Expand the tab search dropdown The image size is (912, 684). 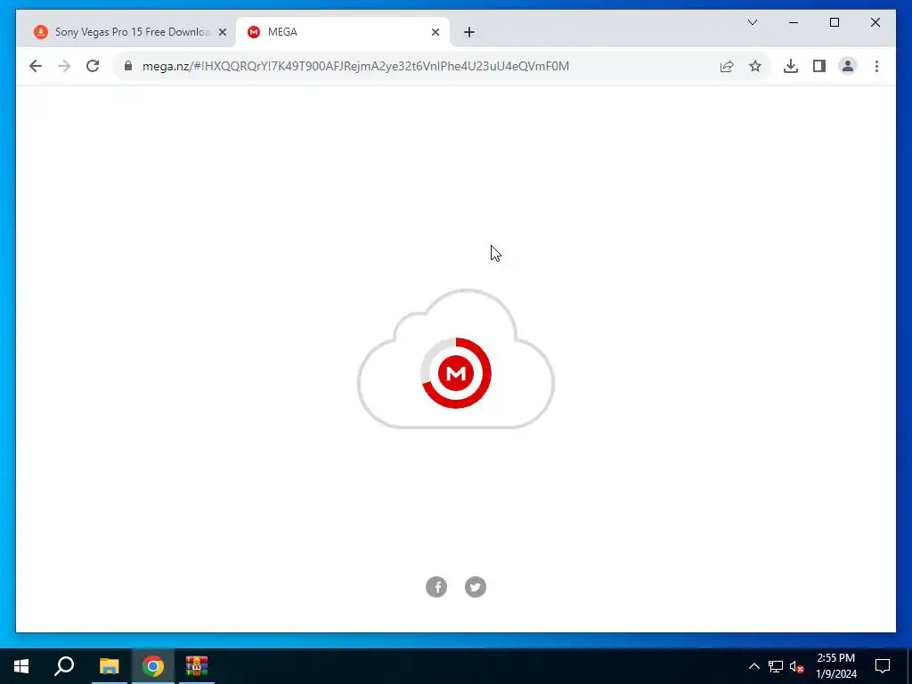[752, 22]
